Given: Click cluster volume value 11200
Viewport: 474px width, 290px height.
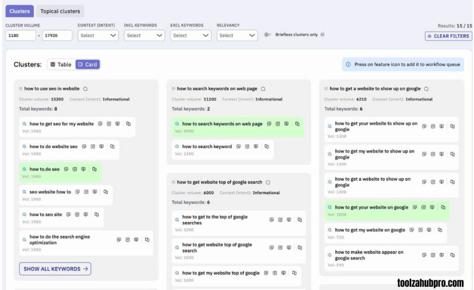Looking at the screenshot, I should pyautogui.click(x=210, y=99).
